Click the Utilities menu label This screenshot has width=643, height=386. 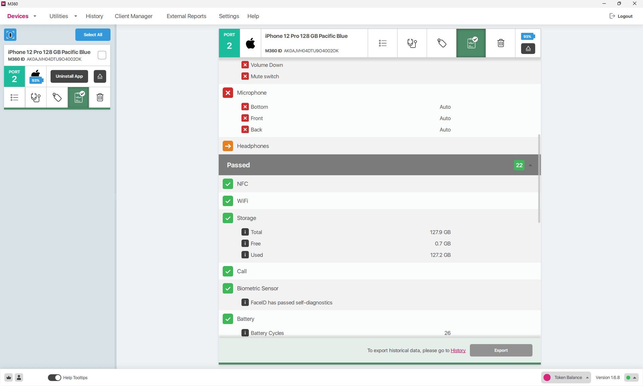click(59, 16)
